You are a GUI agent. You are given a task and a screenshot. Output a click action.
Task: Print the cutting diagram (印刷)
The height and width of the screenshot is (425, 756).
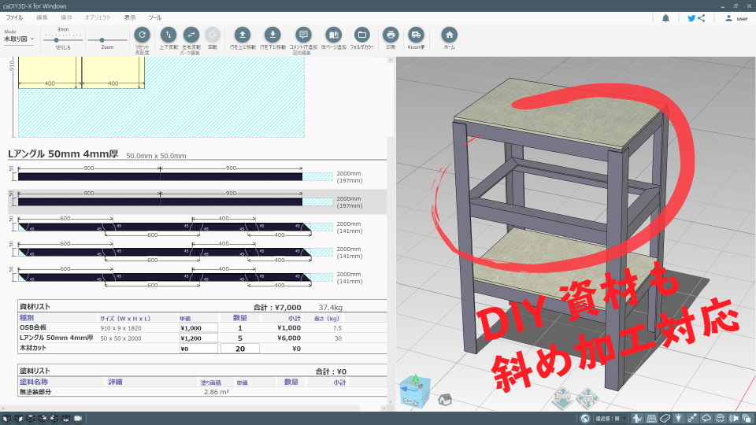(391, 35)
